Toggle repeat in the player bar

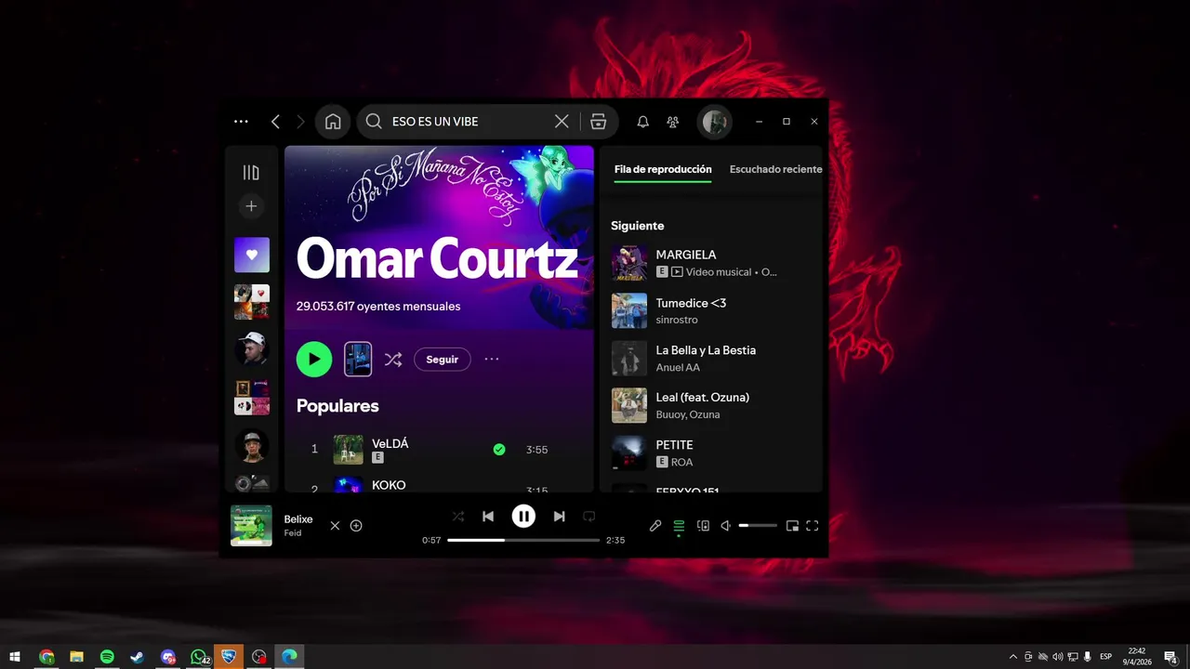pos(588,517)
